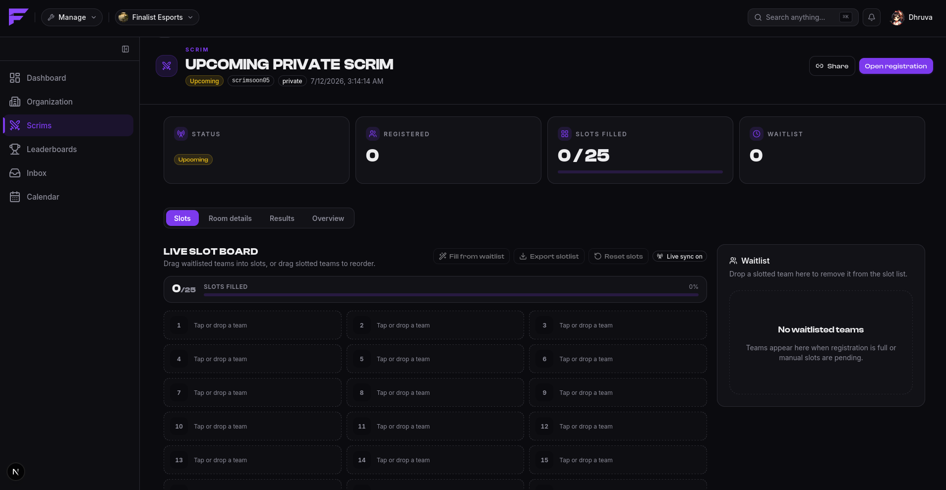Viewport: 946px width, 490px height.
Task: Click the Registered card people icon
Action: (373, 134)
